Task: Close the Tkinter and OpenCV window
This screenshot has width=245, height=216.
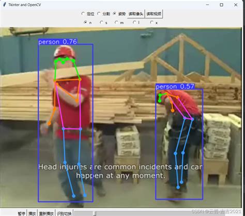Action: point(236,5)
